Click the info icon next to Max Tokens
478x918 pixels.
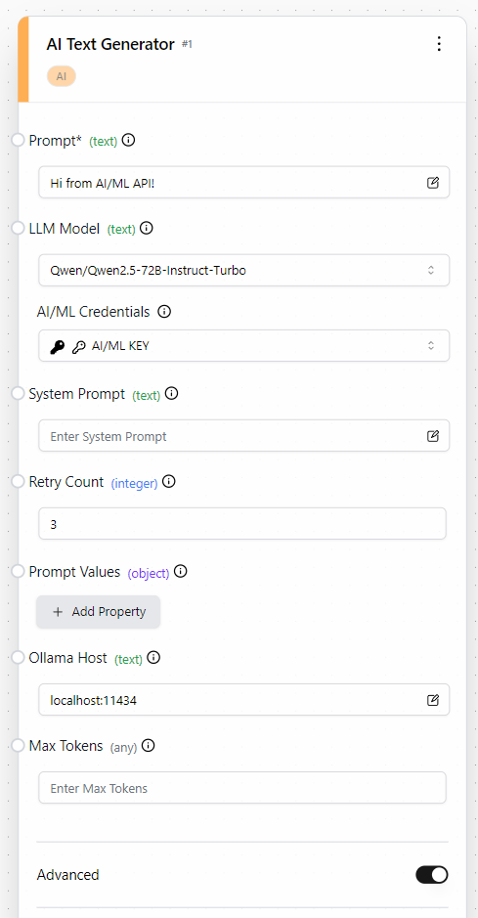click(x=149, y=746)
